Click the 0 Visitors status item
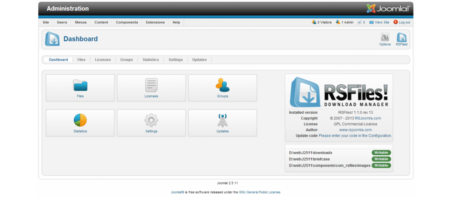This screenshot has width=452, height=197. [322, 22]
